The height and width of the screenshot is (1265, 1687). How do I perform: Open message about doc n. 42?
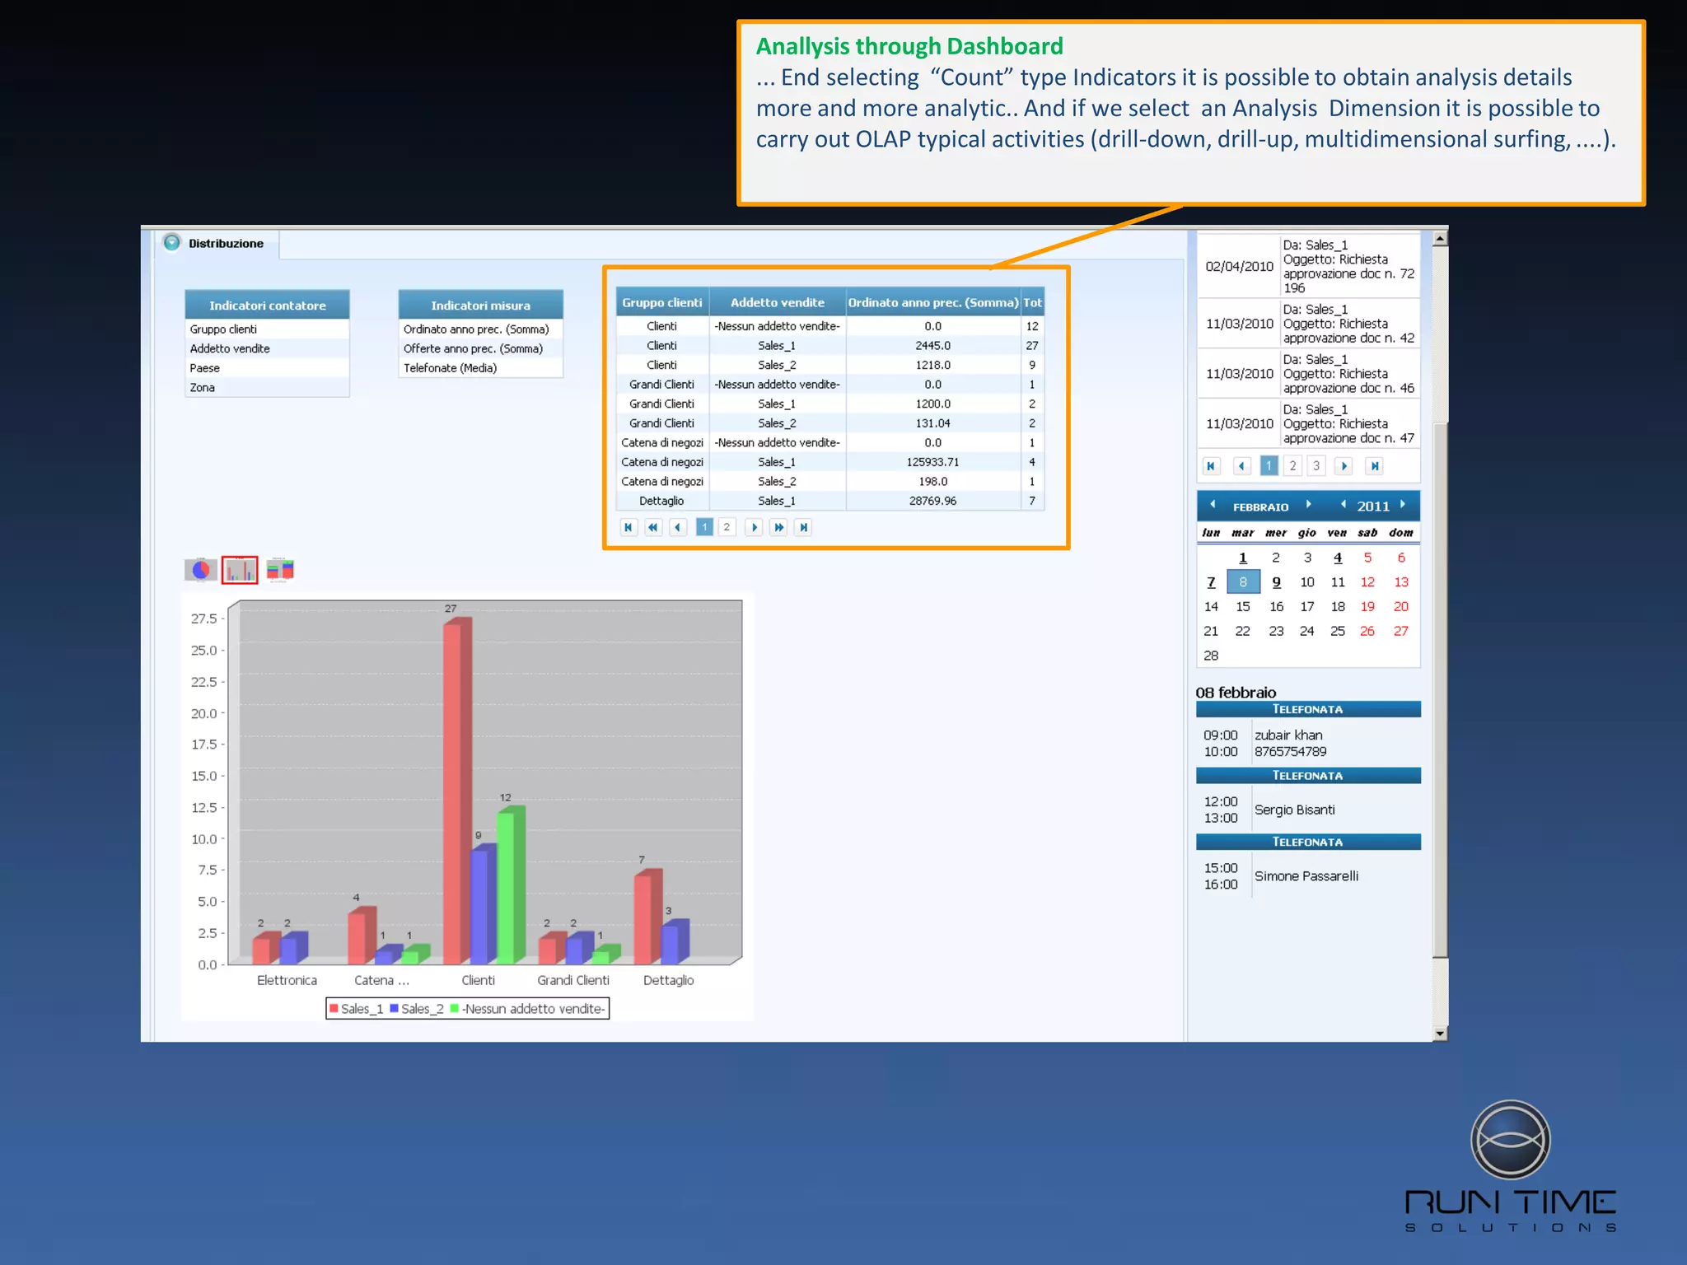pos(1308,323)
